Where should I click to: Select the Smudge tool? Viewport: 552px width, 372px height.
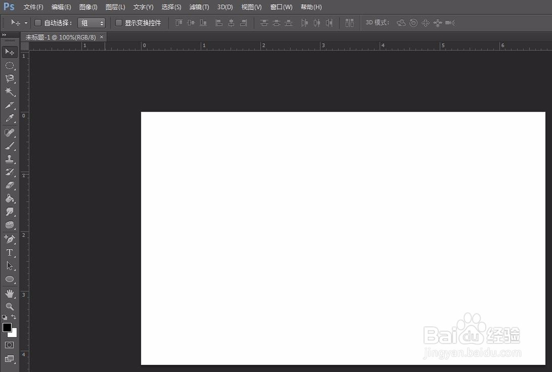coord(9,212)
